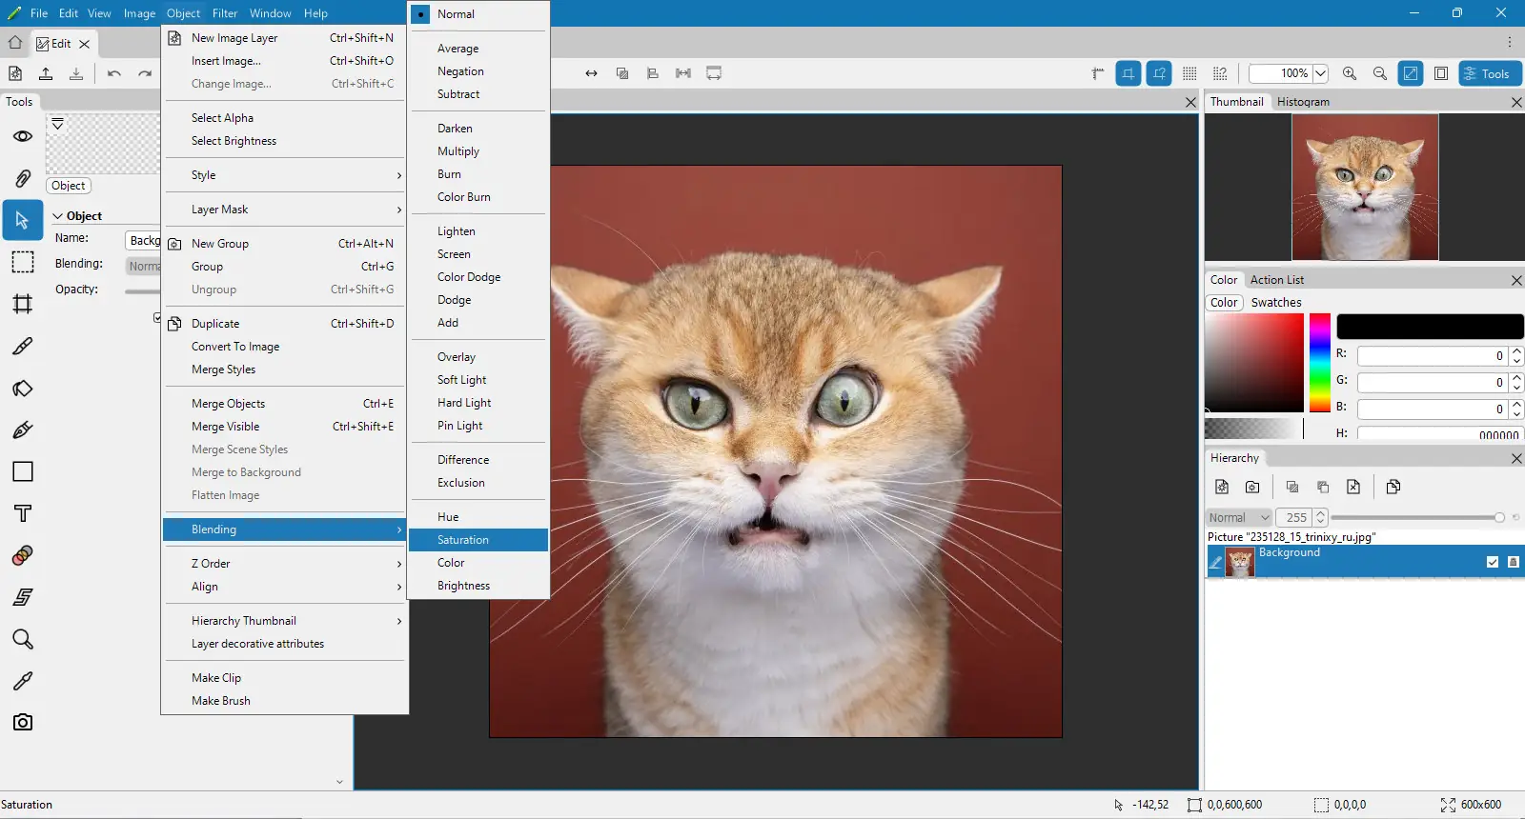Image resolution: width=1525 pixels, height=819 pixels.
Task: Select the paint brush tool
Action: 23,346
